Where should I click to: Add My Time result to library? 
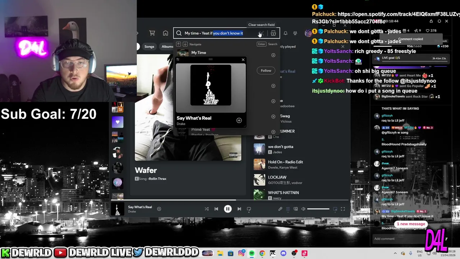(x=273, y=55)
